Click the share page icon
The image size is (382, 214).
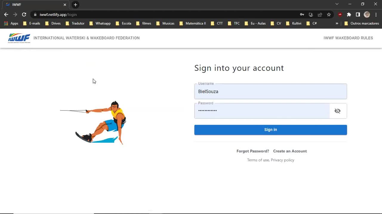point(320,15)
